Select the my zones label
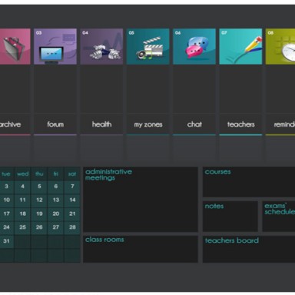This screenshot has height=295, width=295. pos(148,124)
